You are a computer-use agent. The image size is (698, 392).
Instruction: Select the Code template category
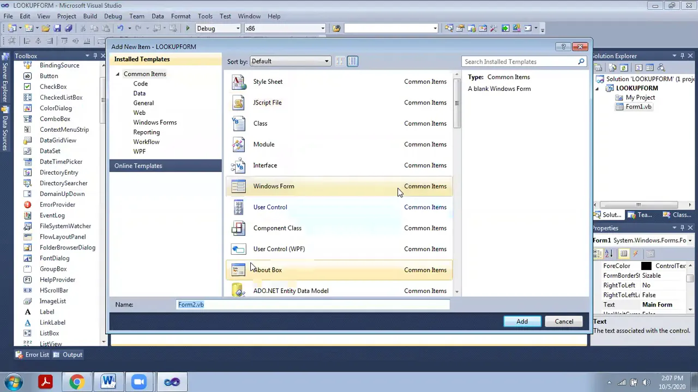[140, 84]
